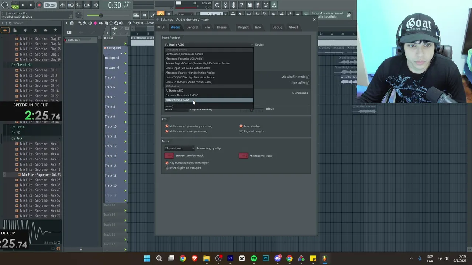Viewport: 472px width, 265px height.
Task: Toggle wait for input to start playing
Action: 71,5
